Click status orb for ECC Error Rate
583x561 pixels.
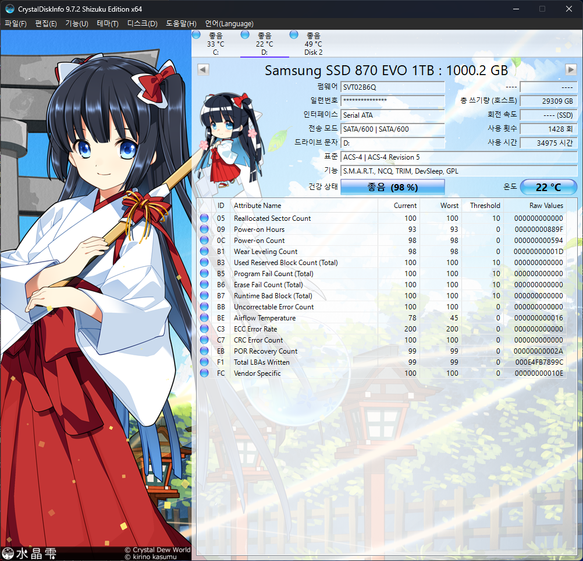tap(204, 329)
